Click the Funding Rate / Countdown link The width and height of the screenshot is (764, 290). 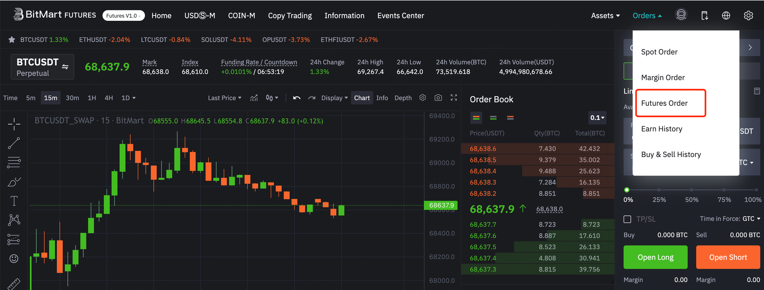(259, 62)
